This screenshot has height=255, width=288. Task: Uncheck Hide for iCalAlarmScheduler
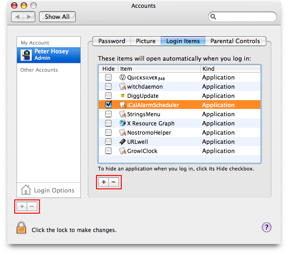tap(108, 105)
